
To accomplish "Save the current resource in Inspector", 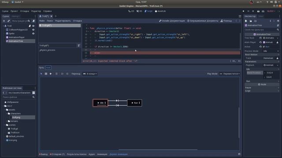I will 256,21.
